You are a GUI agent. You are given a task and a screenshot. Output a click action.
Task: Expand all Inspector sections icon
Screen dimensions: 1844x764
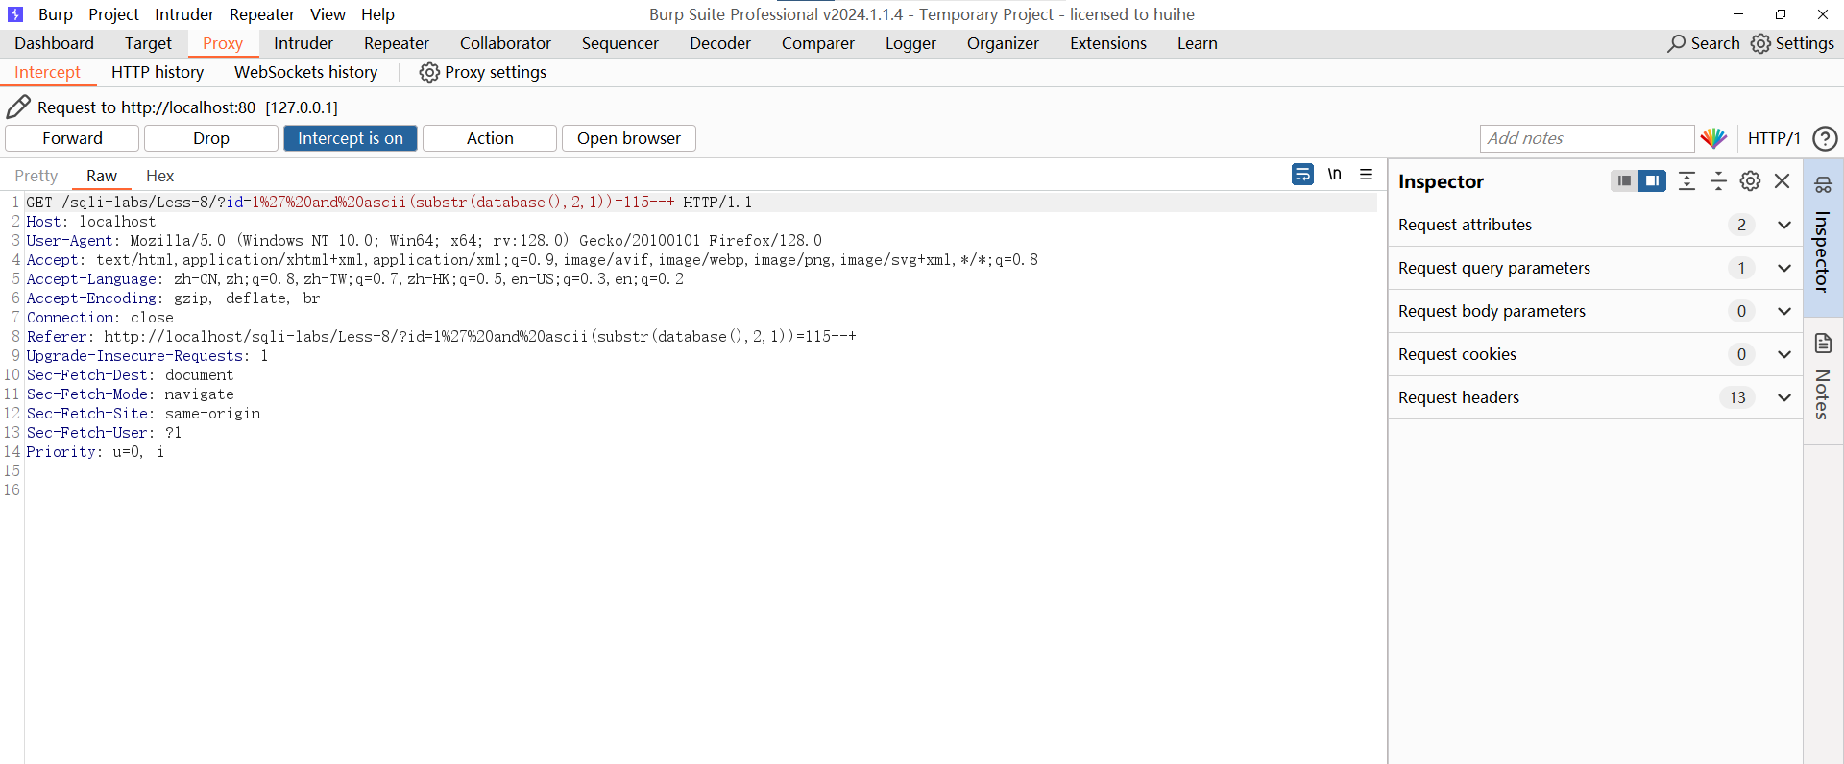coord(1686,180)
